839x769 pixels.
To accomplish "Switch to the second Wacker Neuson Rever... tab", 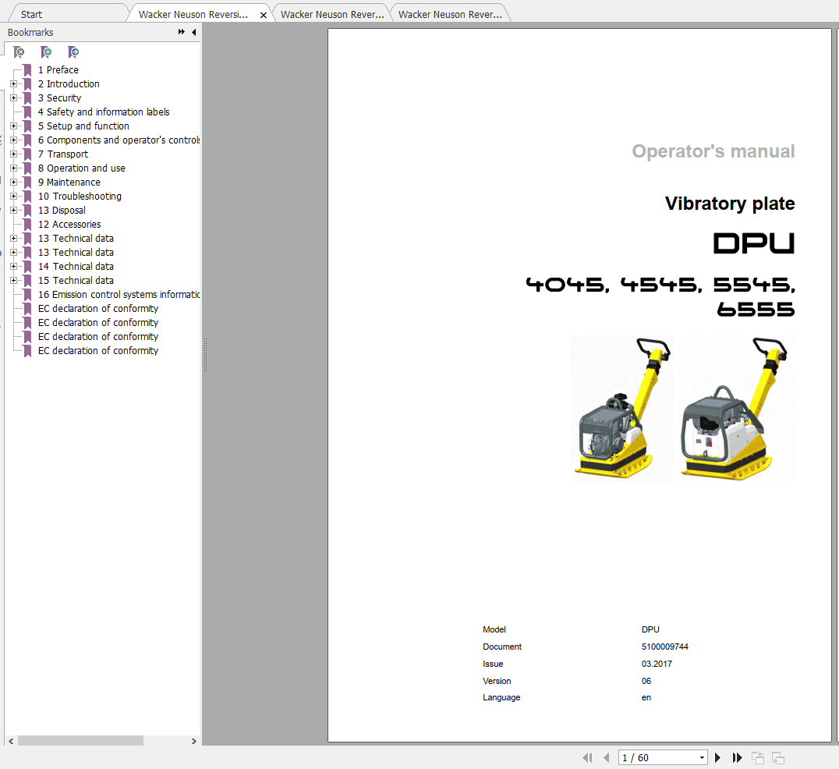I will point(332,15).
